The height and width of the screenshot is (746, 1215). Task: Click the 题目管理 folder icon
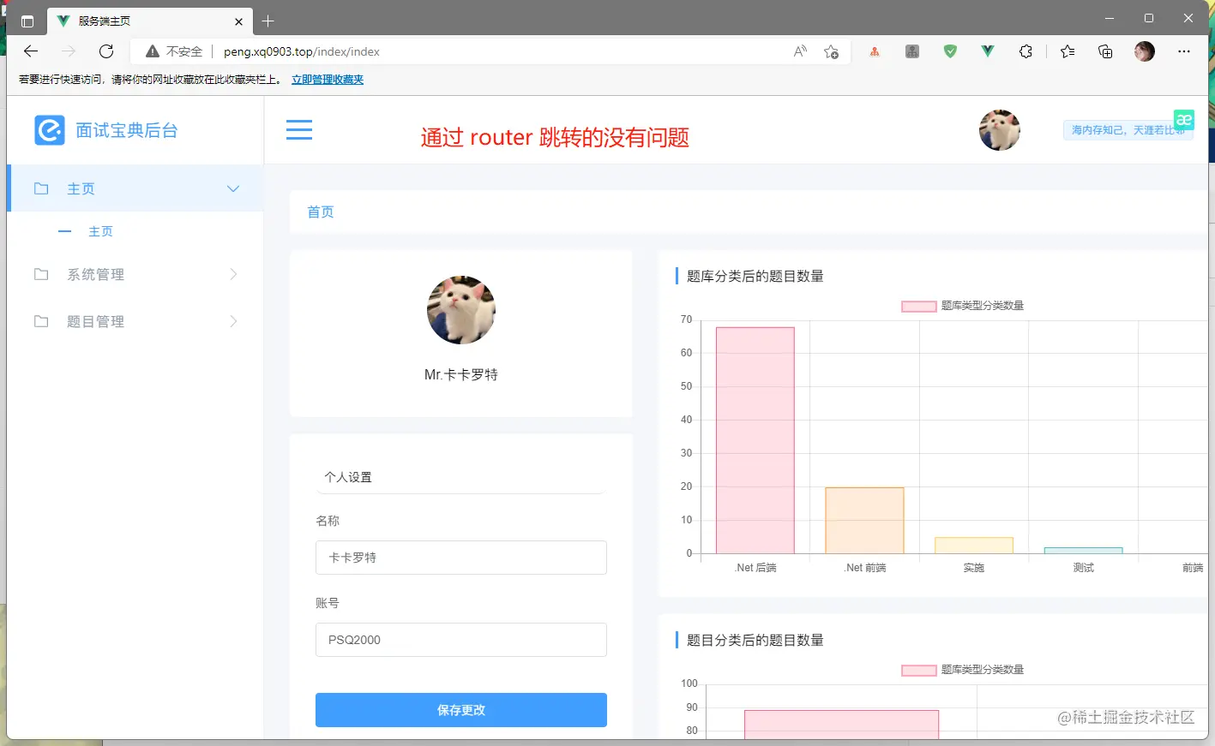(x=40, y=320)
